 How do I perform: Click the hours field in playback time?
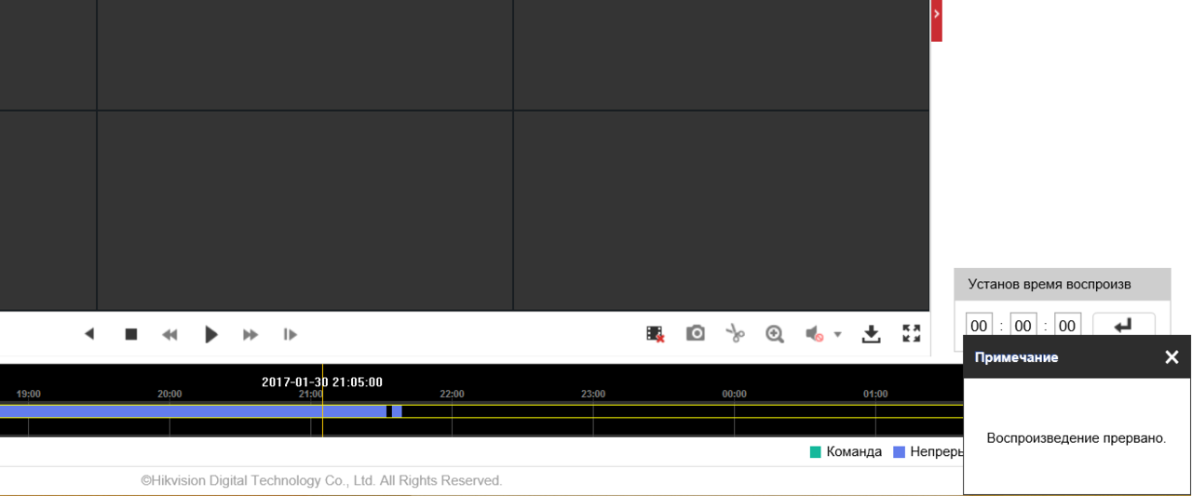[979, 326]
